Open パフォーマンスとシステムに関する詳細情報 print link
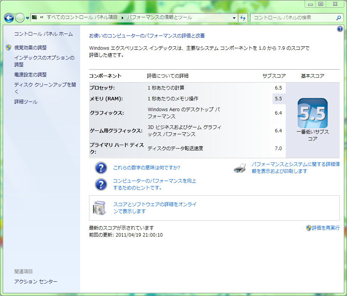347x296 pixels. click(x=295, y=168)
